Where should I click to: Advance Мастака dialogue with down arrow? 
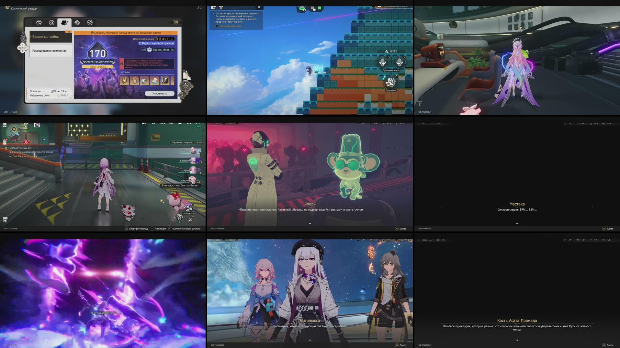[517, 224]
